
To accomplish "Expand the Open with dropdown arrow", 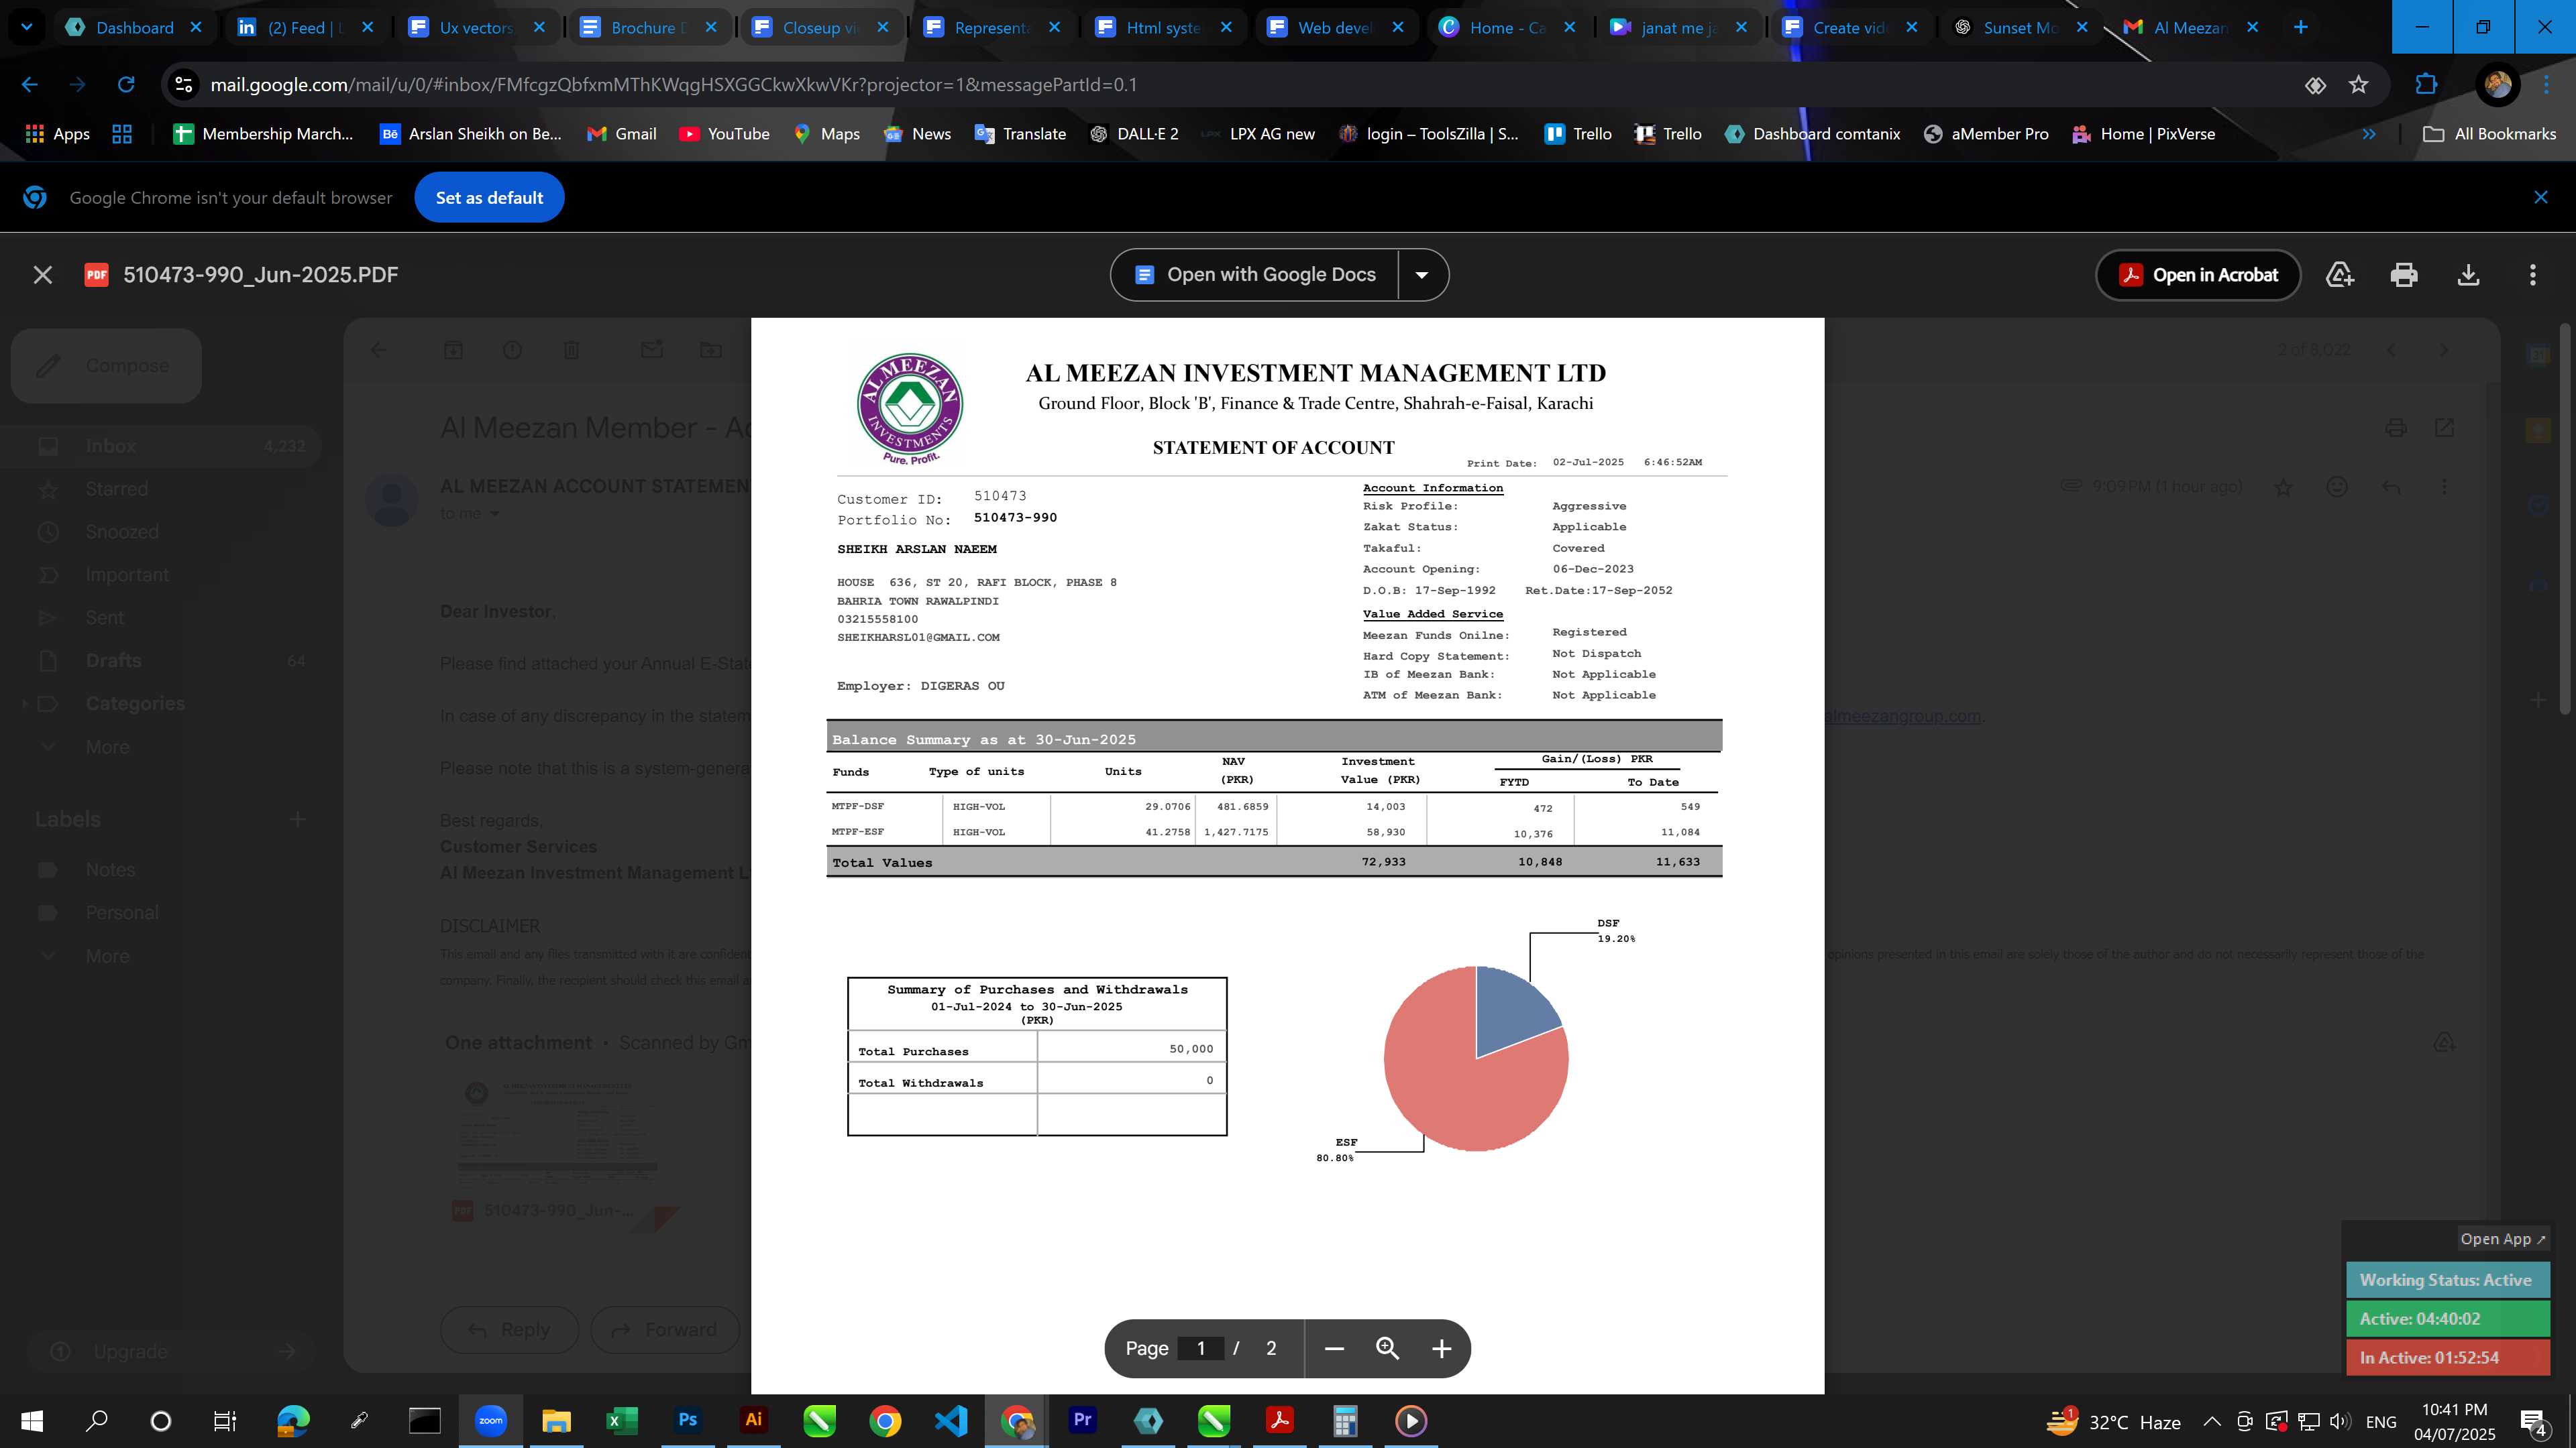I will 1422,275.
